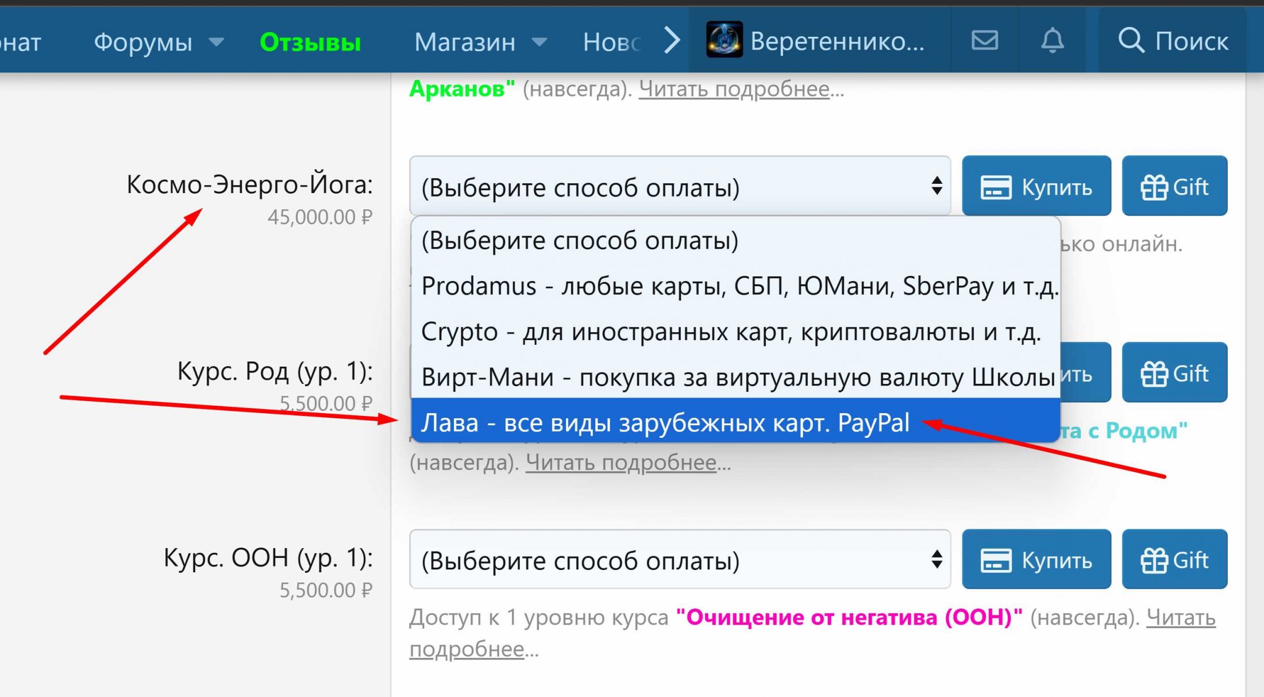Click the Купить button for Курс. ООН
This screenshot has width=1264, height=697.
click(1036, 560)
